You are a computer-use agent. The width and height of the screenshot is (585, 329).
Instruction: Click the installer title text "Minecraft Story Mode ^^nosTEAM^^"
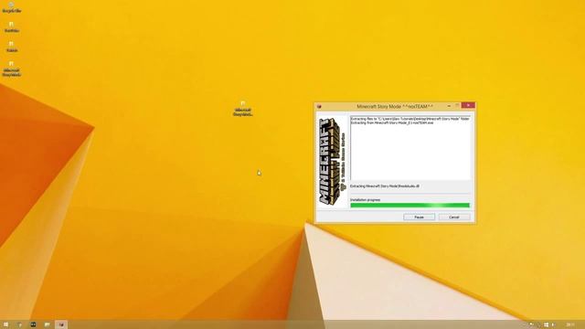395,107
